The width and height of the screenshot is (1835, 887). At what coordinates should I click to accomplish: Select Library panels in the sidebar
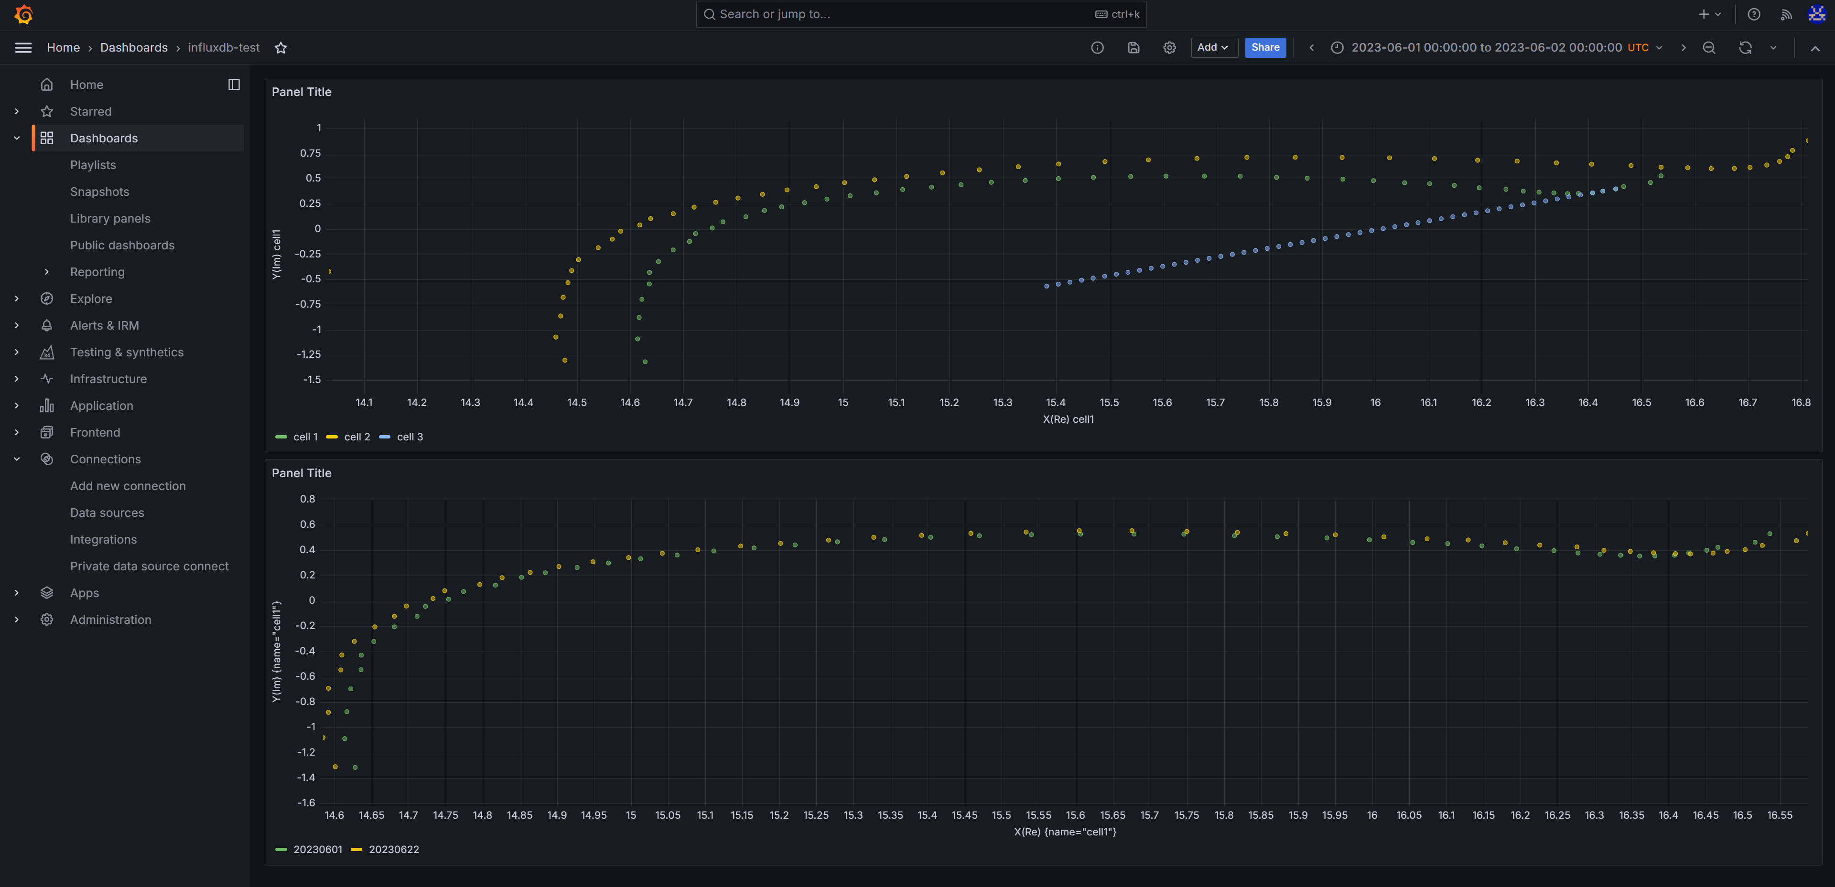tap(110, 218)
